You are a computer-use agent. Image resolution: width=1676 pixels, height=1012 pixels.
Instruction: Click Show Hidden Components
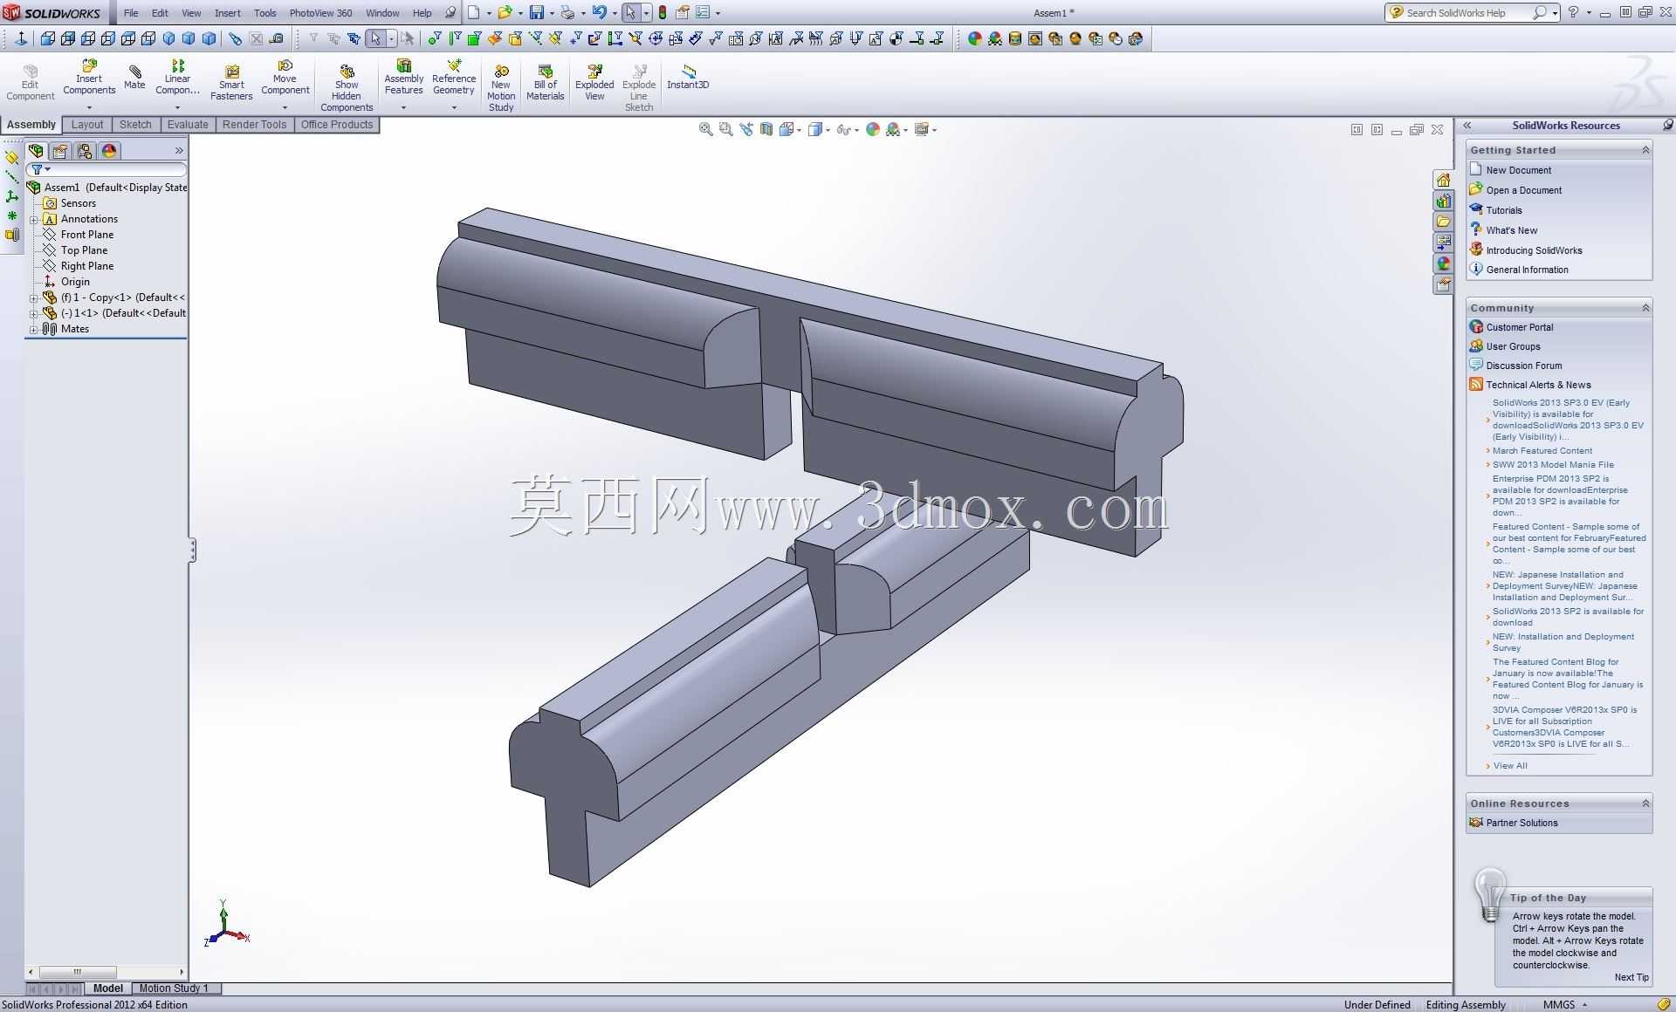pos(347,88)
